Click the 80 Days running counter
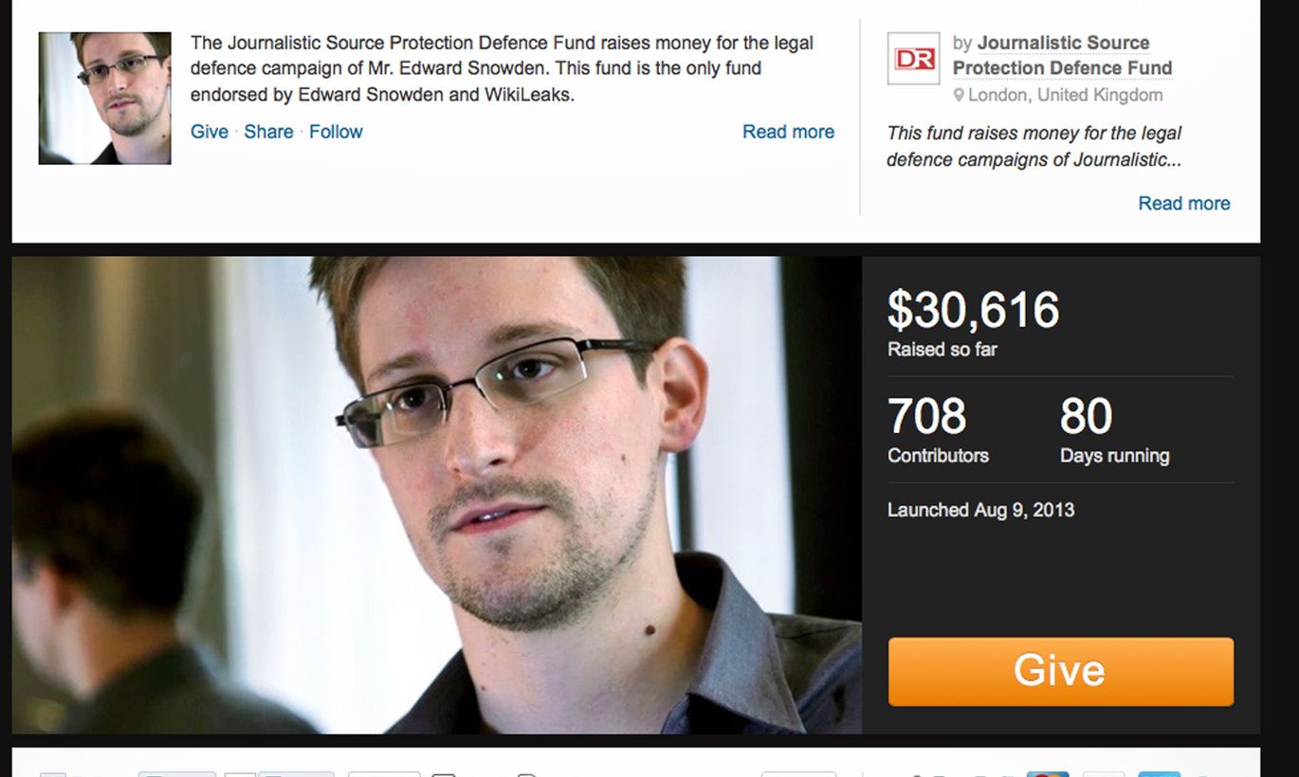The width and height of the screenshot is (1299, 777). coord(1114,430)
